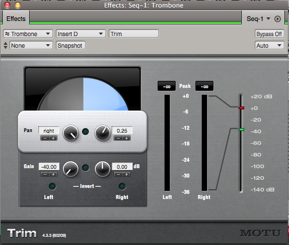Screen dimensions: 289x245
Task: Click the left Gain knob
Action: [x=70, y=169]
